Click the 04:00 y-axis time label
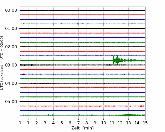This screenshot has width=165, height=132. coord(11,83)
